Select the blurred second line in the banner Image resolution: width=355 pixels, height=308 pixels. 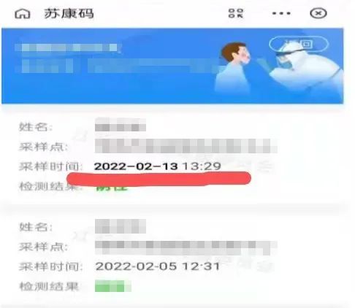117,66
